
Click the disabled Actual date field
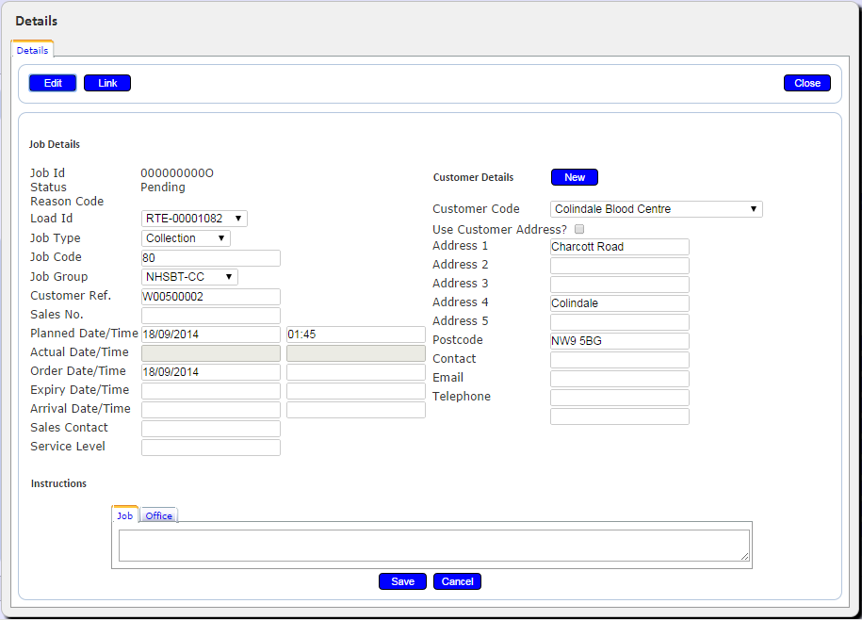pos(211,353)
